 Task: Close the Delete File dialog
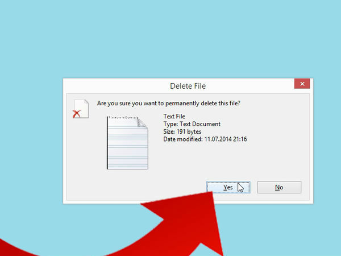pyautogui.click(x=302, y=85)
